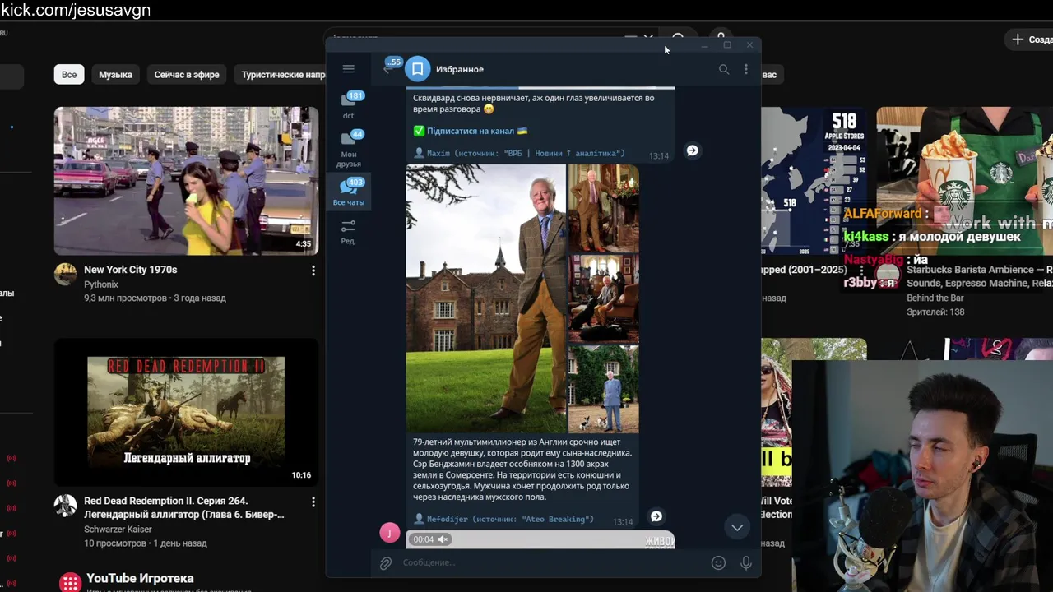Open emoji picker in Telegram

coord(718,563)
